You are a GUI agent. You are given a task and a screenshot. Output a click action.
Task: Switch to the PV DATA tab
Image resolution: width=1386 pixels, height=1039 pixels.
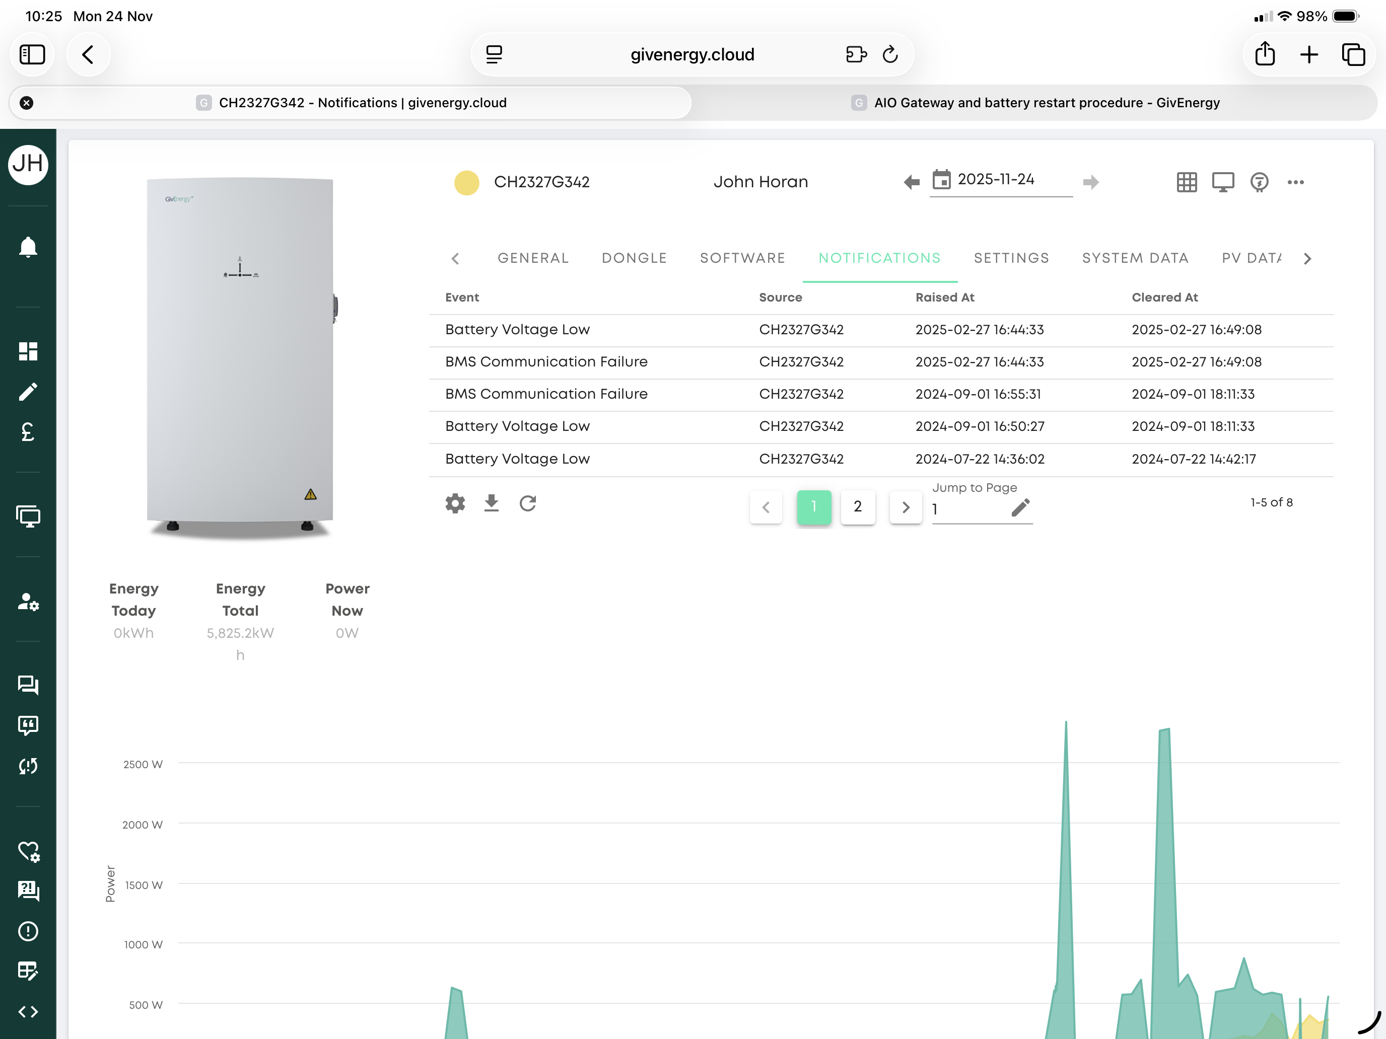[x=1252, y=258]
